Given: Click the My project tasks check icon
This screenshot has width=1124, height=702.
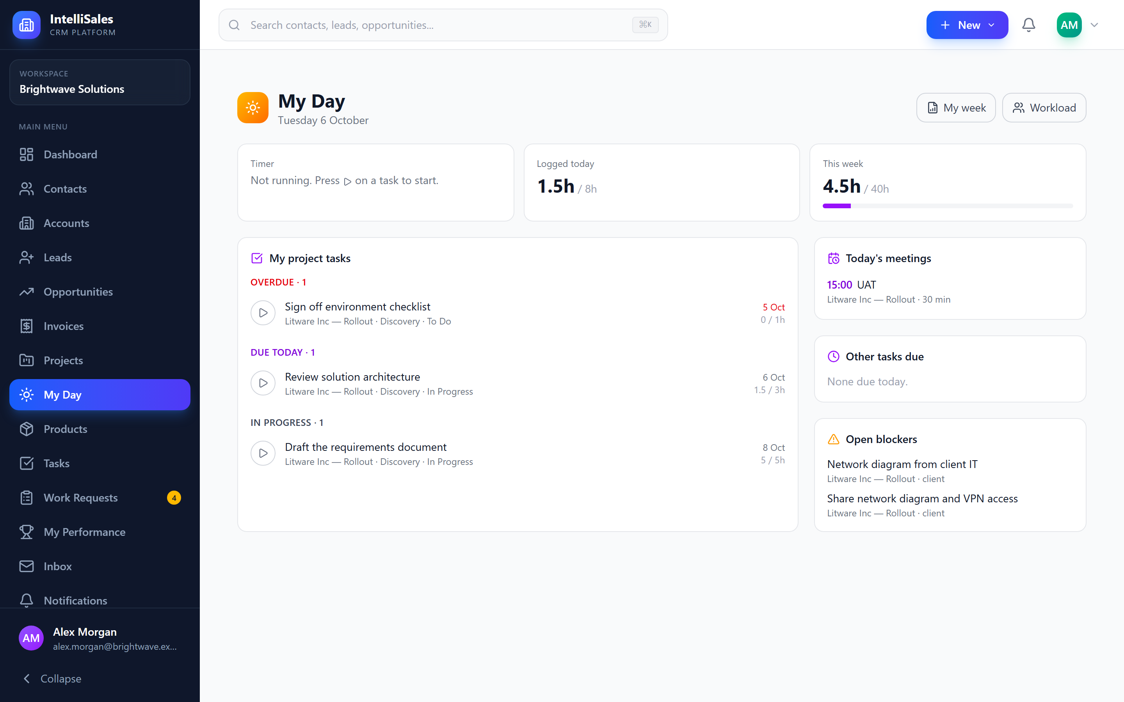Looking at the screenshot, I should click(257, 258).
